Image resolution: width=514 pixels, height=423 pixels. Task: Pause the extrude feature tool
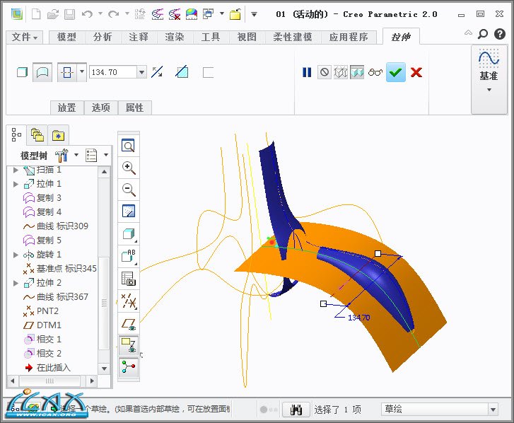coord(307,71)
